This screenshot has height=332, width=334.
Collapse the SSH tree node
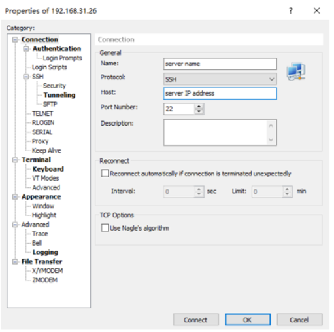point(26,77)
